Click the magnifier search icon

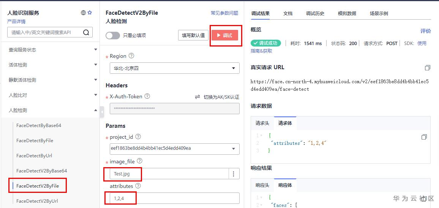coord(86,33)
